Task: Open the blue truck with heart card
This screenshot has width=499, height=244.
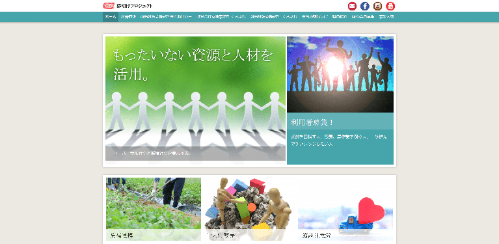Action: [x=345, y=209]
